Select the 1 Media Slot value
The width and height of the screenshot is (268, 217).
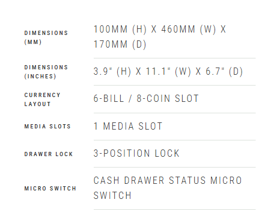[x=128, y=127]
